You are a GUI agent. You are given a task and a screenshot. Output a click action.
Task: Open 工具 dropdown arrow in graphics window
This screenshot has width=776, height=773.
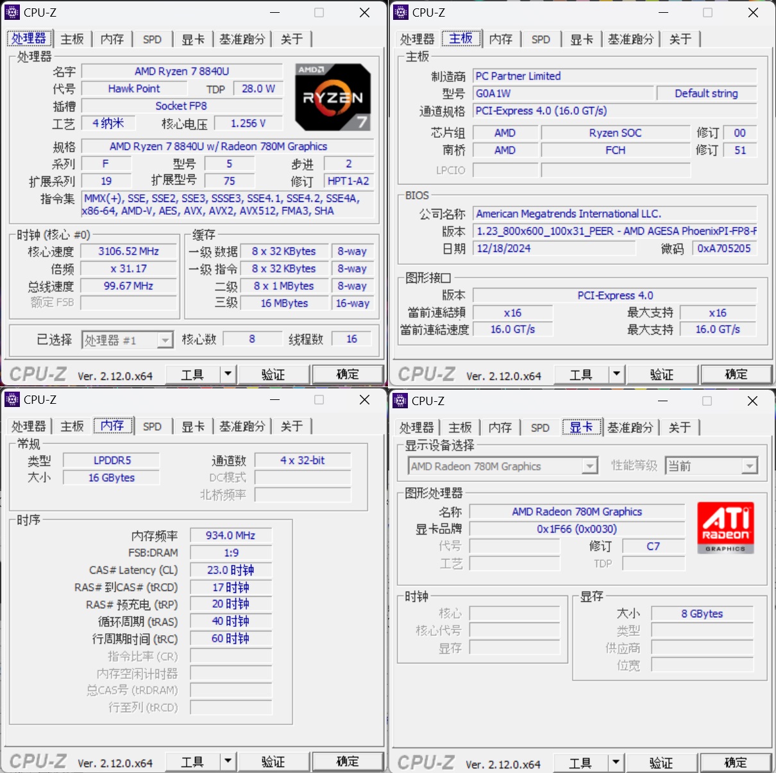(616, 762)
